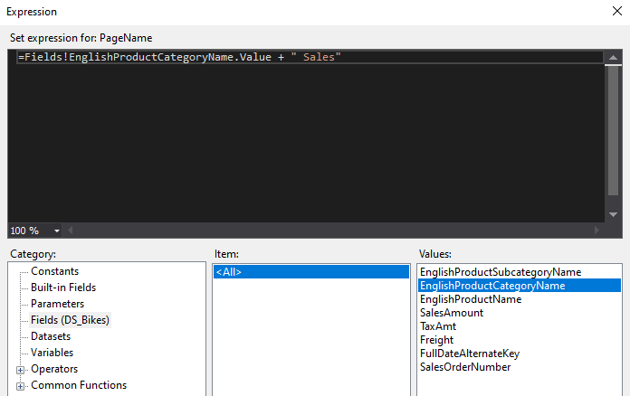The height and width of the screenshot is (396, 630).
Task: Select Built-in Fields category
Action: pyautogui.click(x=63, y=288)
